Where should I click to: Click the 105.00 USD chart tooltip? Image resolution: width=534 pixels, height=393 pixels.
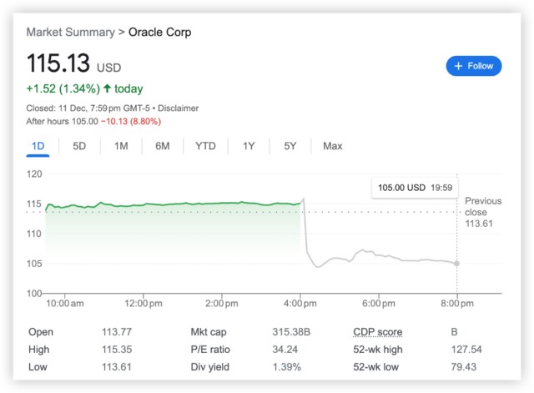(415, 188)
